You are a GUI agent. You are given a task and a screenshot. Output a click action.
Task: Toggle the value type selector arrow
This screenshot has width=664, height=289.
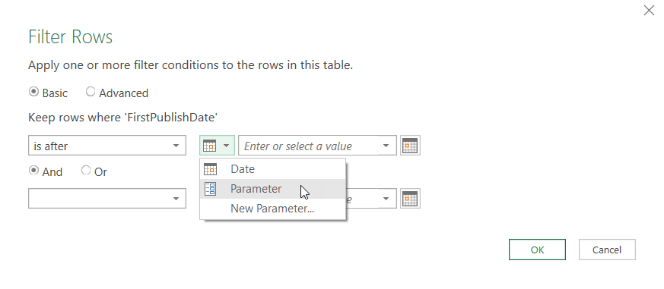tap(227, 146)
